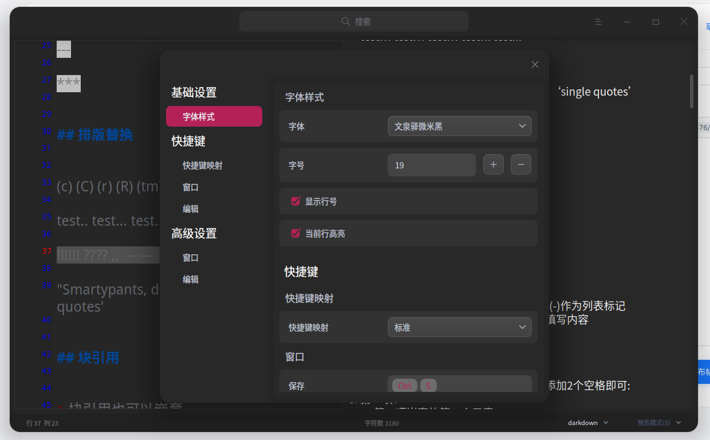Image resolution: width=710 pixels, height=440 pixels.
Task: Open the 快捷键映射 dropdown set to 标准
Action: tap(460, 327)
